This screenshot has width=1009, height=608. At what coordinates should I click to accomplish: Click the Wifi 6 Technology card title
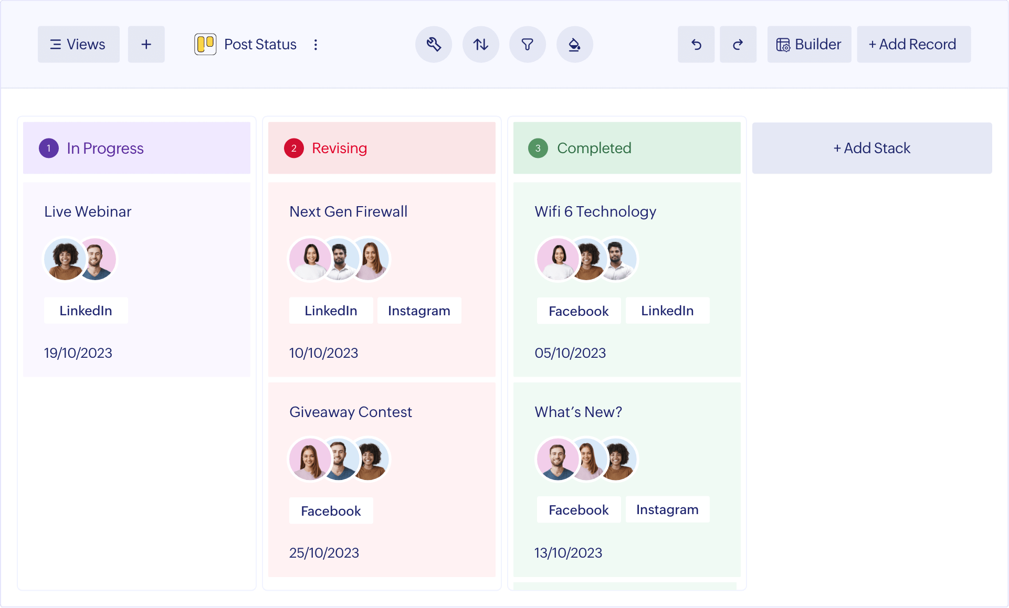(x=595, y=212)
